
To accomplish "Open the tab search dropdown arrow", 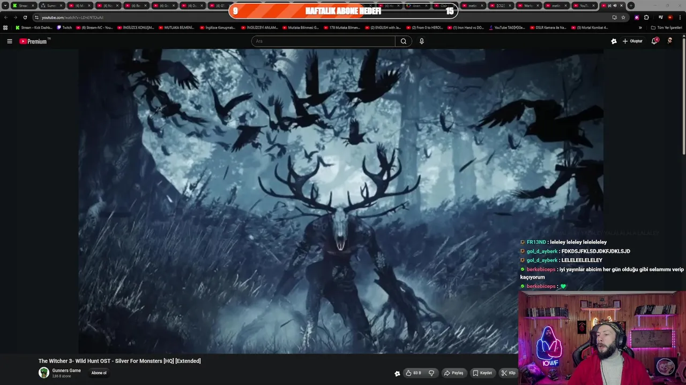I will click(x=5, y=5).
